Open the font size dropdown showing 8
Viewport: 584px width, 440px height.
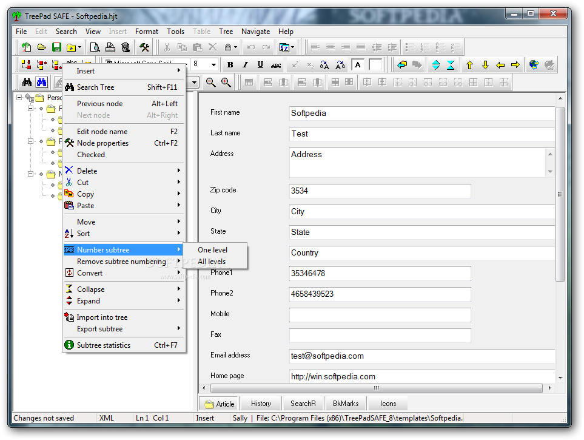(x=213, y=64)
